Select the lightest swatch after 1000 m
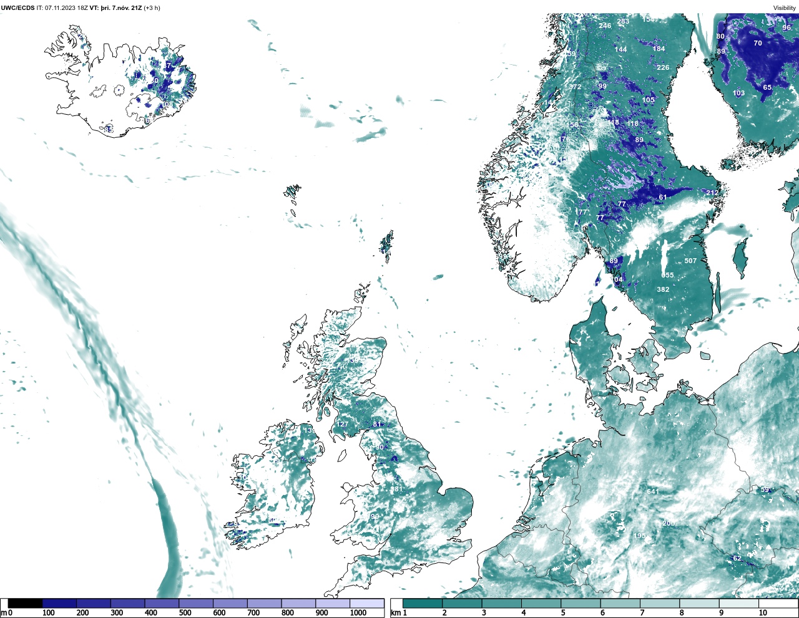799x618 pixels. (x=366, y=603)
